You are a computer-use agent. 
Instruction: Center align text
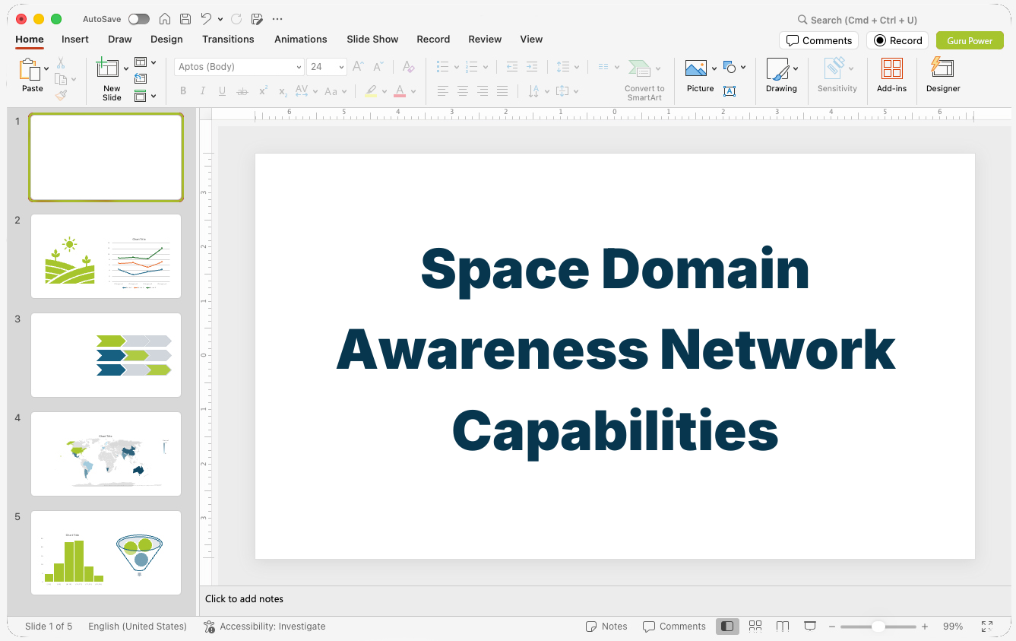463,91
